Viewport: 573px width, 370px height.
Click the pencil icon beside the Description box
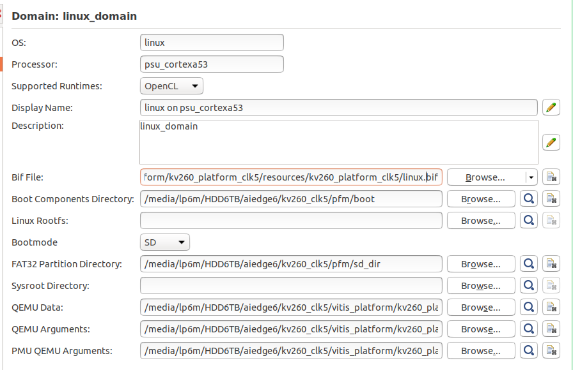[551, 142]
